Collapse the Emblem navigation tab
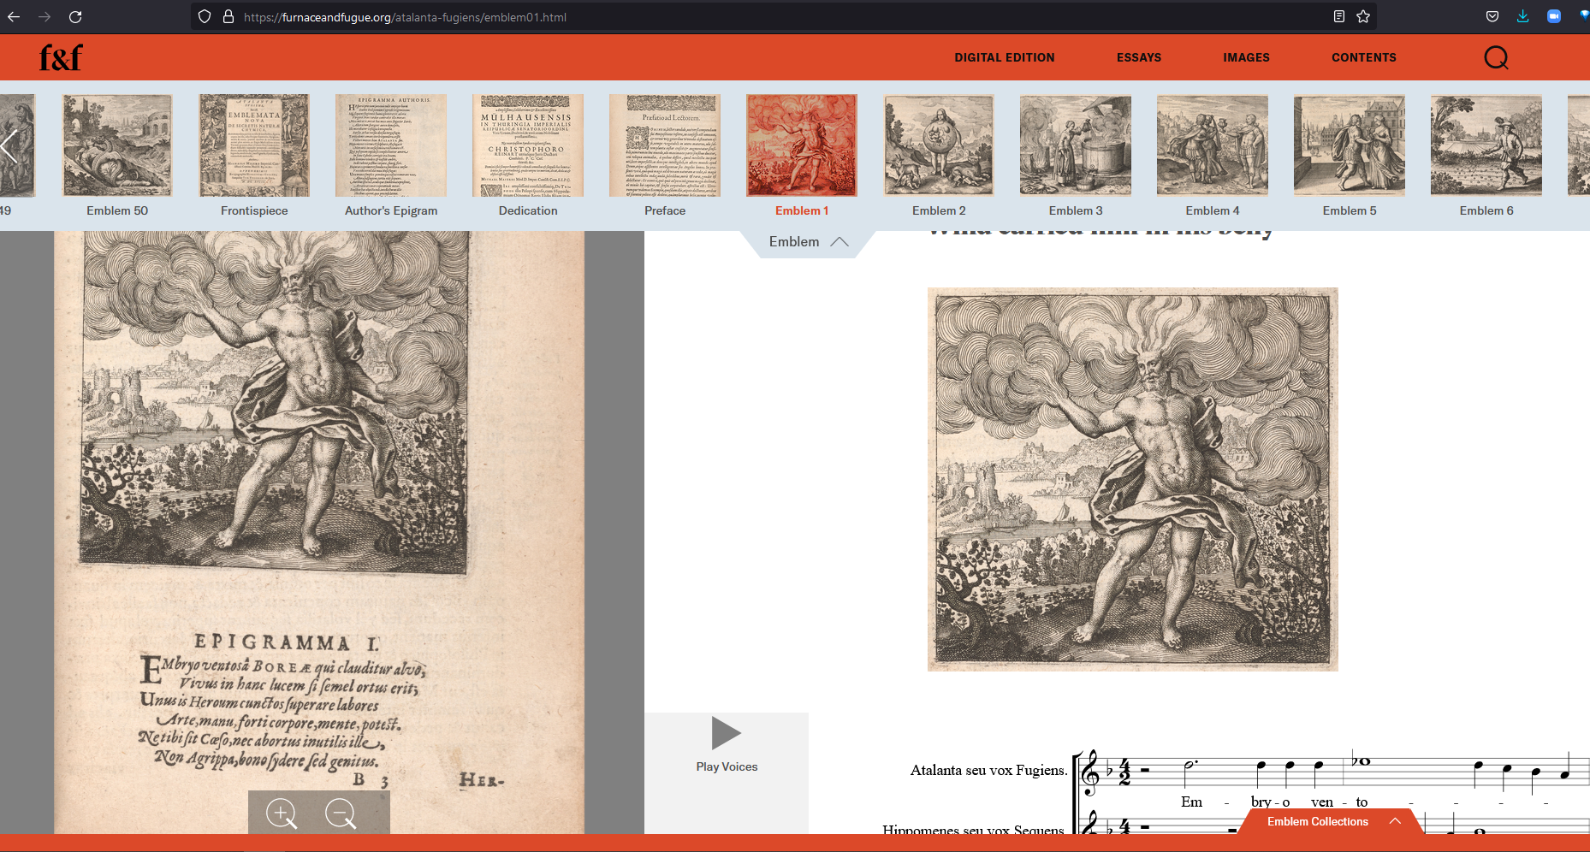The height and width of the screenshot is (852, 1590). tap(808, 242)
